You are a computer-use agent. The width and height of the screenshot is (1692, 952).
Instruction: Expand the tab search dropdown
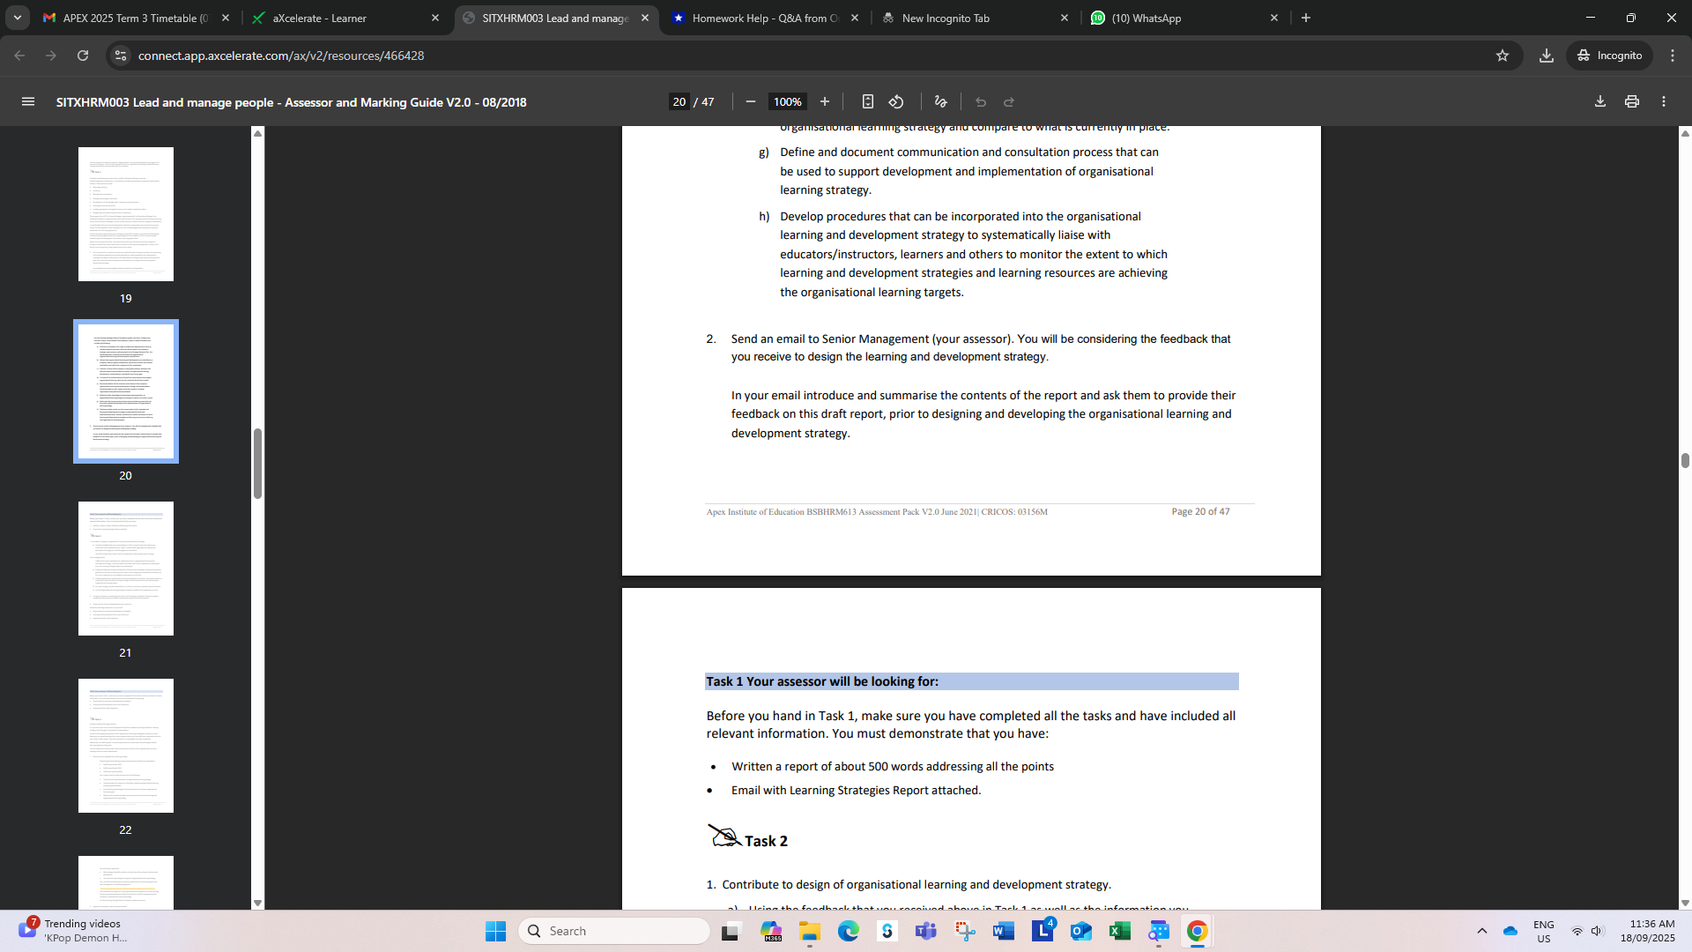coord(18,18)
